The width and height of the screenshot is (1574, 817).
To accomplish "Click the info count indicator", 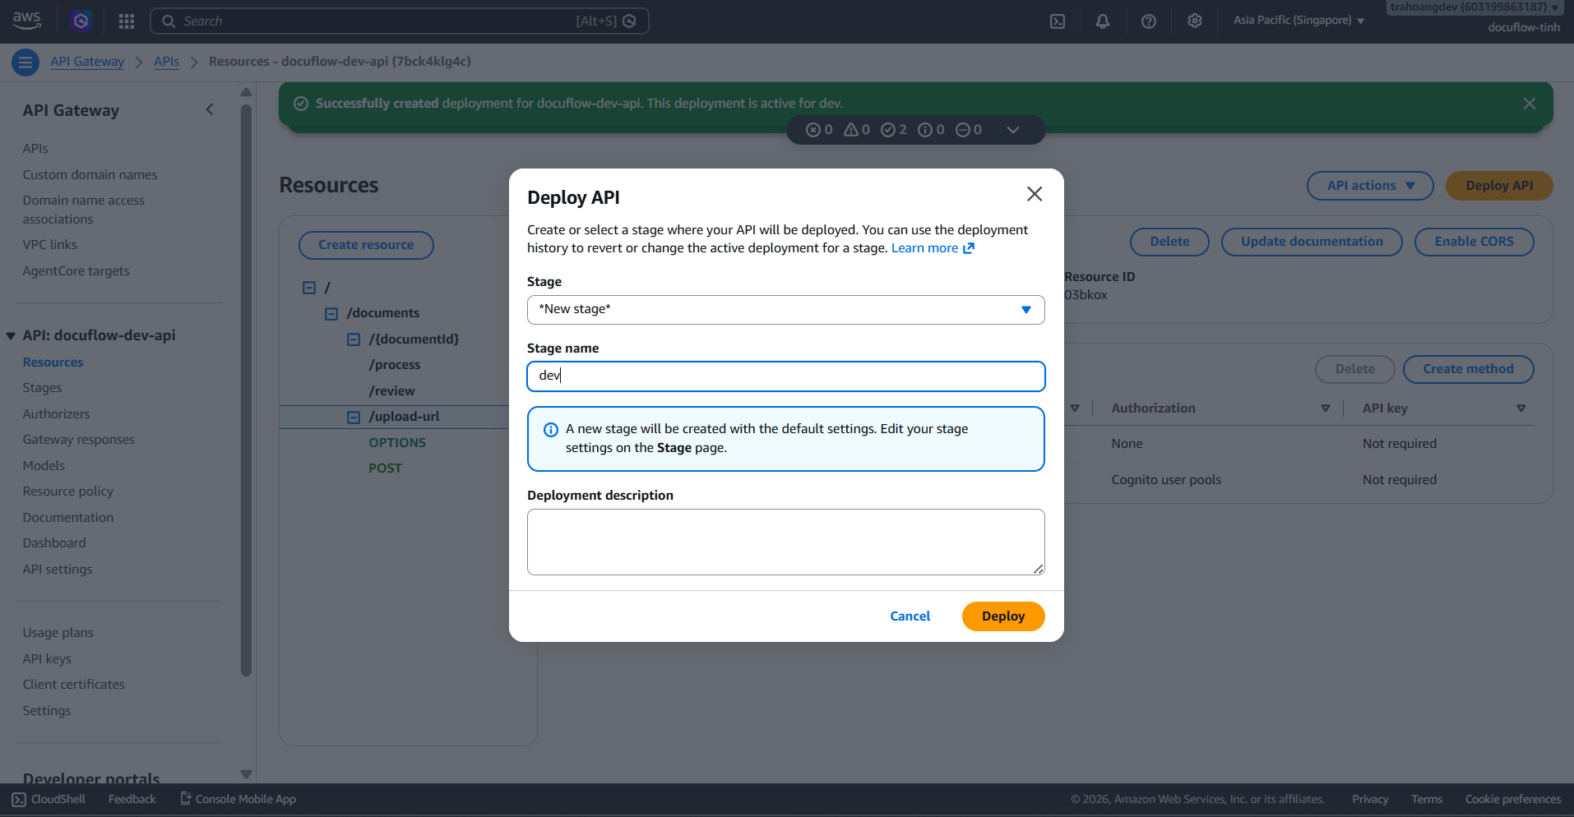I will [x=931, y=130].
